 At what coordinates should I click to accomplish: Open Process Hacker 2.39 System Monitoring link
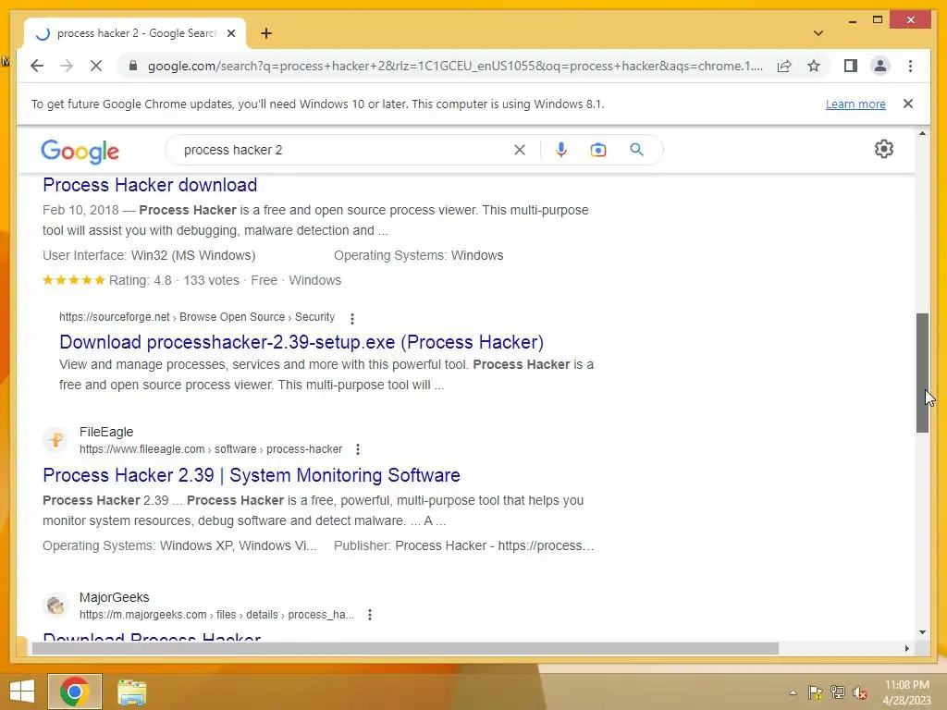pos(252,475)
